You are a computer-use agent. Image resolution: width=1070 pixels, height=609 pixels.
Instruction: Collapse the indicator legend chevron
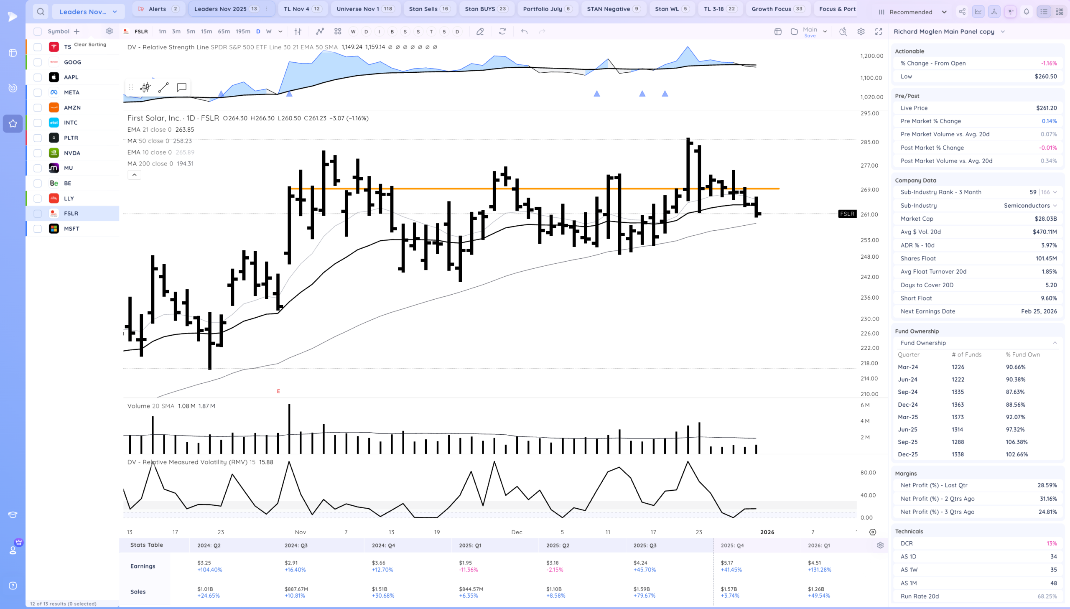(x=134, y=175)
